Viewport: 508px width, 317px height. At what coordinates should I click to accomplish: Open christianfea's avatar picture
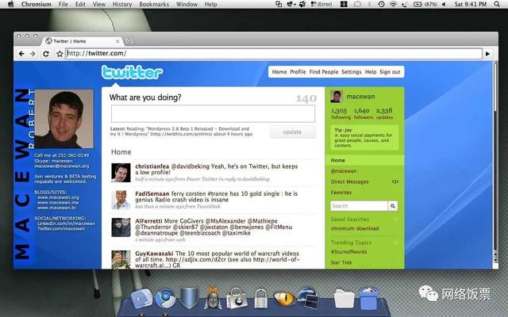click(121, 173)
